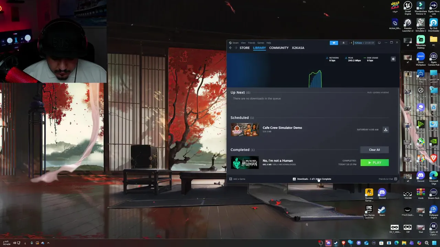Open Paradox Launcher v2 desktop icon
Image resolution: width=440 pixels, height=247 pixels.
[x=408, y=25]
